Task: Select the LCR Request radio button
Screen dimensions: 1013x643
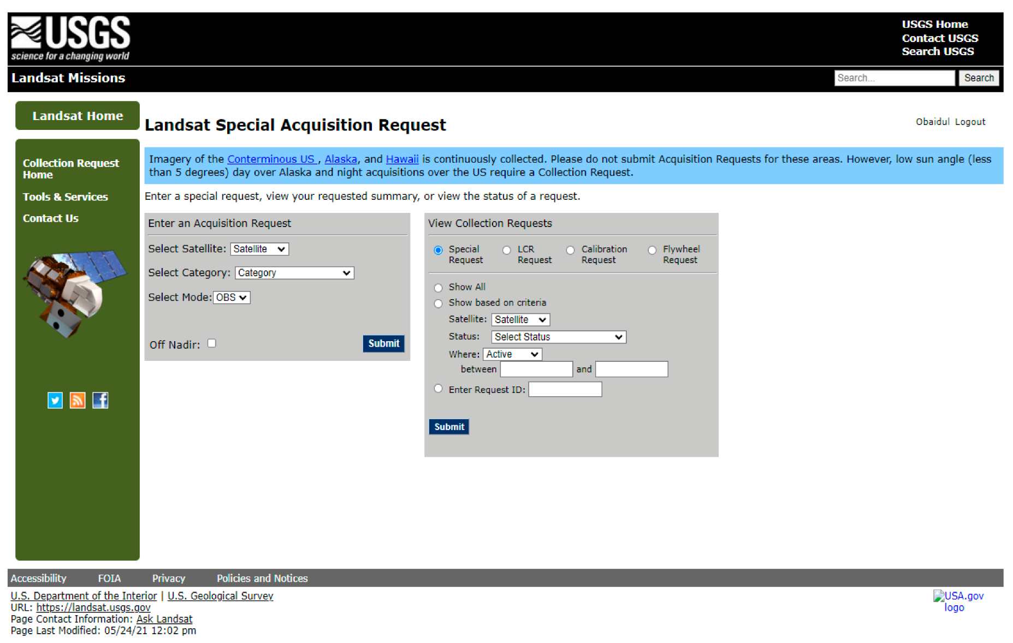Action: click(x=507, y=250)
